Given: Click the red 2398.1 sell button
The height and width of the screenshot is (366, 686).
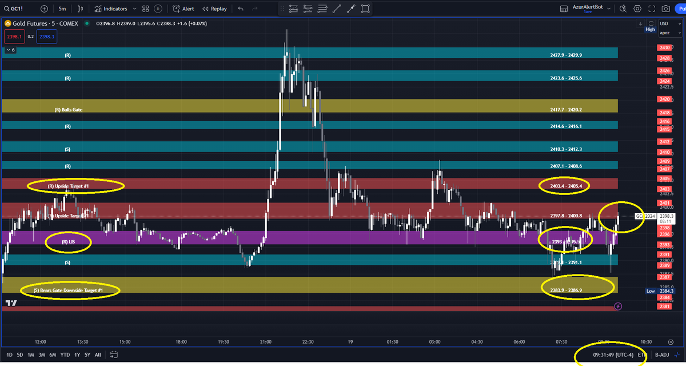Looking at the screenshot, I should 13,36.
